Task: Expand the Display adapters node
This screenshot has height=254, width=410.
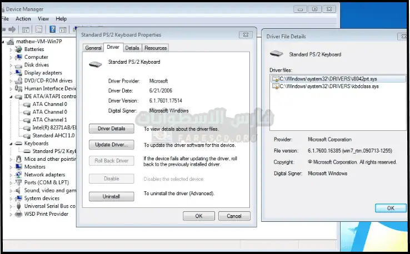Action: [x=11, y=73]
